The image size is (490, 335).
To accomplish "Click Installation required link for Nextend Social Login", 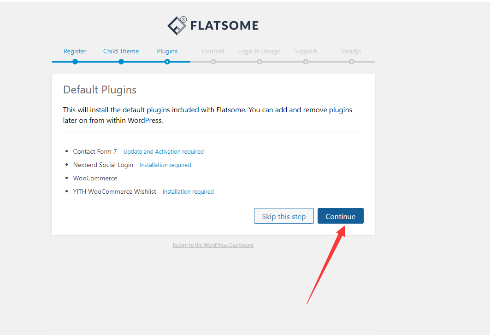I will pos(165,165).
